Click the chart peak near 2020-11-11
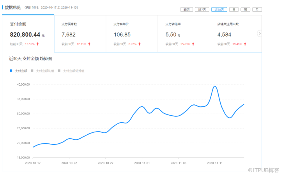The image size is (283, 176). coord(215,86)
